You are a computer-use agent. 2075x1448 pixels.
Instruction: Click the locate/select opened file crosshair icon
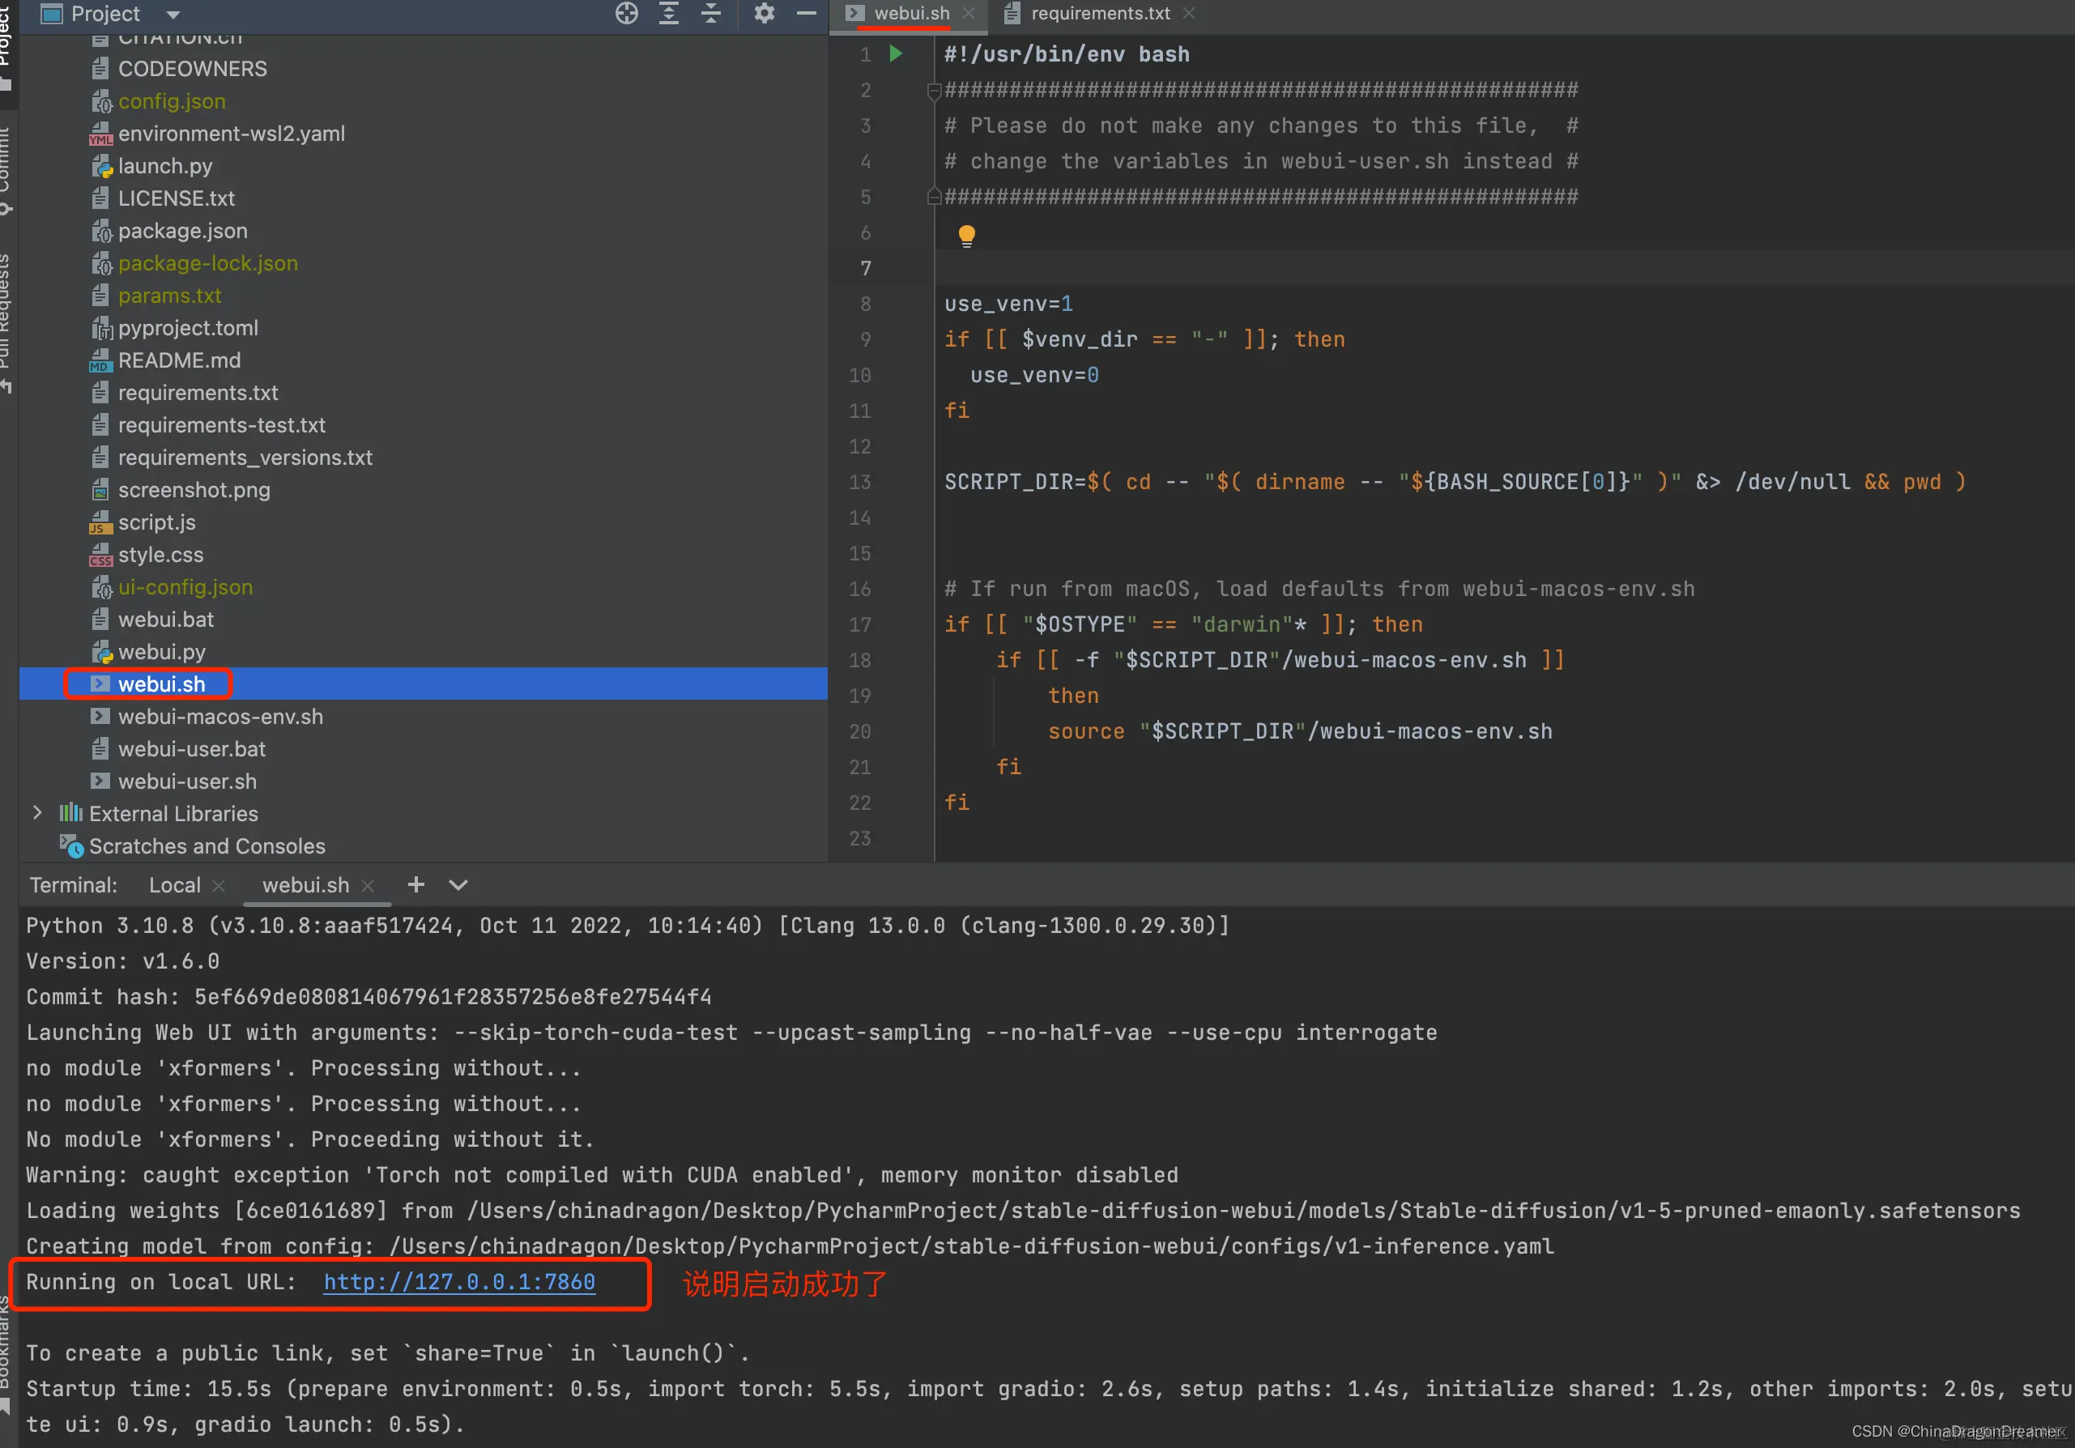click(x=626, y=14)
